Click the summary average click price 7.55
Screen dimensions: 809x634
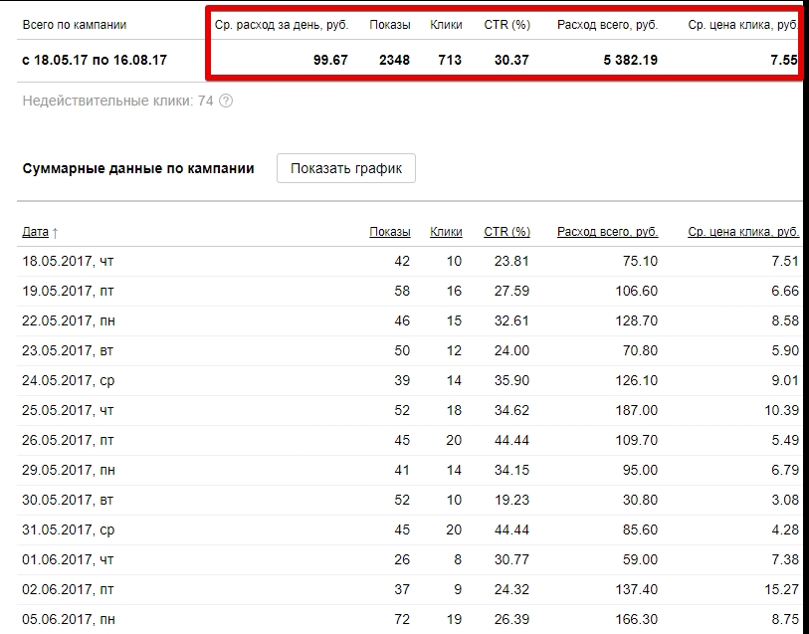click(x=784, y=61)
